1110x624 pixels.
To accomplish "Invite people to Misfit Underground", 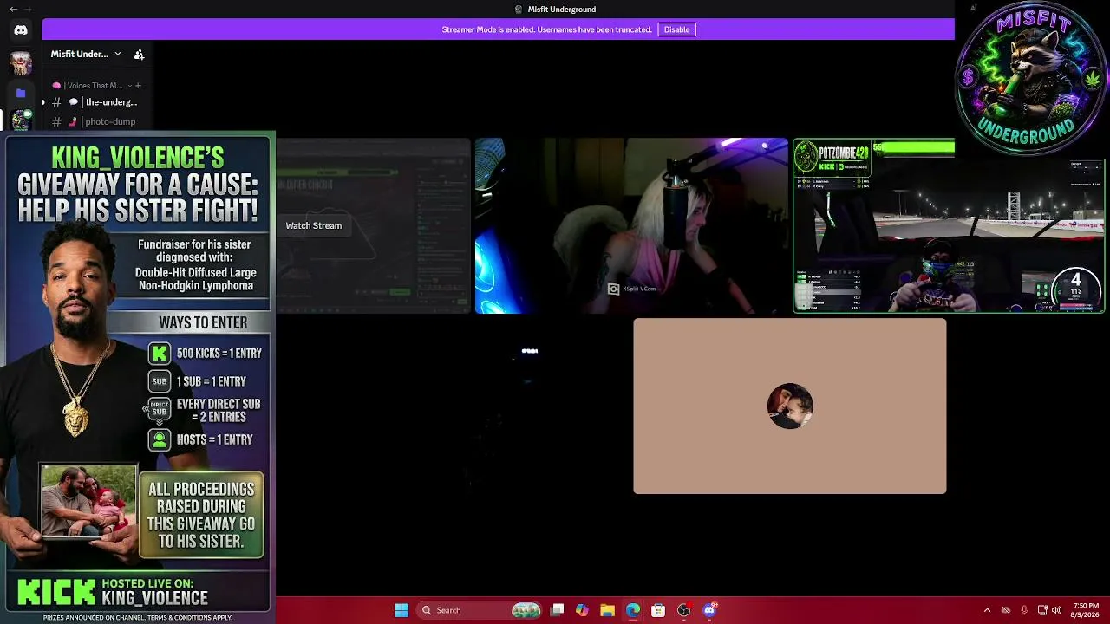I will point(139,54).
